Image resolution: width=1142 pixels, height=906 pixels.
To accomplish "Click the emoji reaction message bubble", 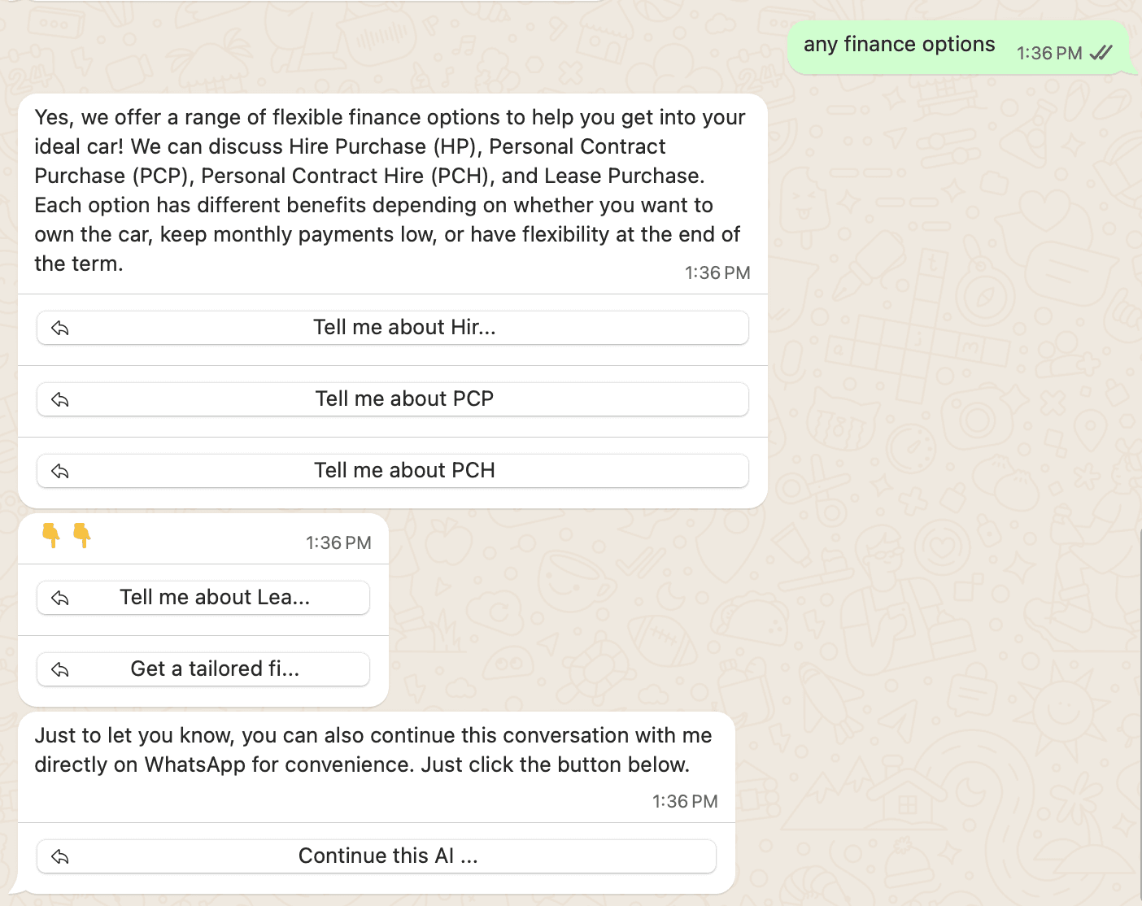I will pyautogui.click(x=203, y=538).
